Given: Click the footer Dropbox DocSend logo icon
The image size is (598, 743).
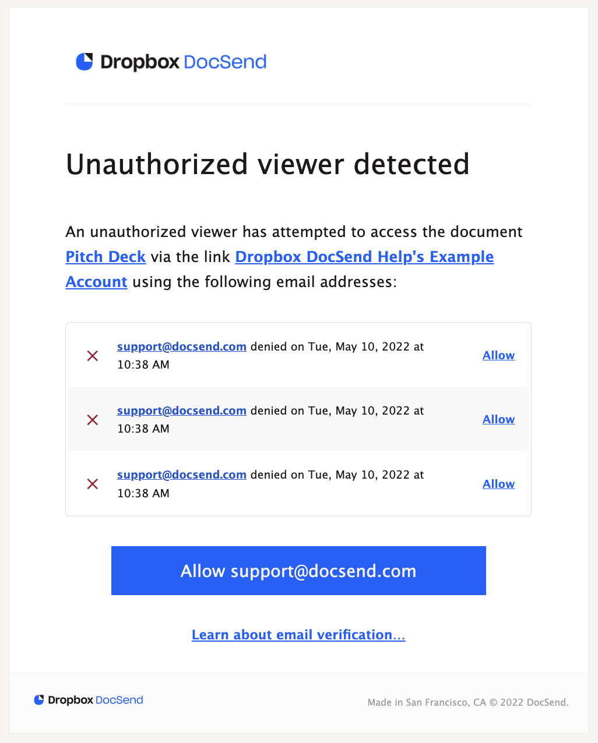Looking at the screenshot, I should [39, 700].
